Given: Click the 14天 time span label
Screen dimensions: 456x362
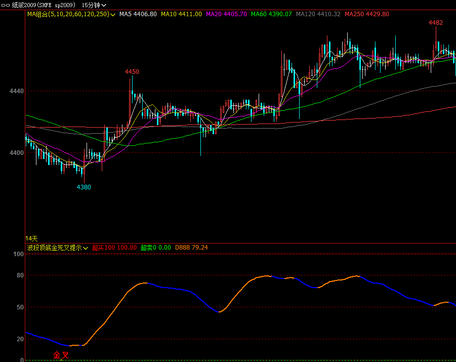Looking at the screenshot, I should pyautogui.click(x=31, y=238).
